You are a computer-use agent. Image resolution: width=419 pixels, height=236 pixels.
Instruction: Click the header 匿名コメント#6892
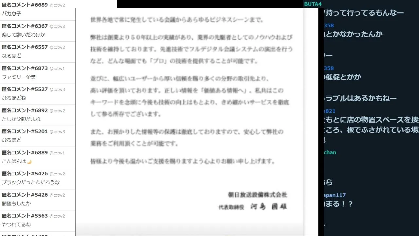tap(25, 110)
